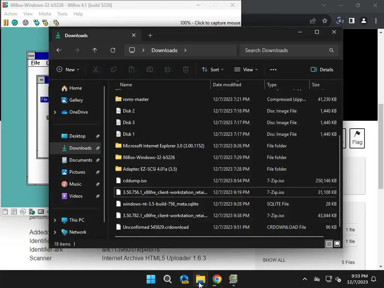Click the Search Downloads field
Image resolution: width=384 pixels, height=288 pixels.
pos(289,50)
